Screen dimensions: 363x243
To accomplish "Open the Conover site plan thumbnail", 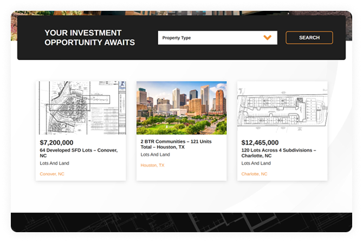I will [81, 108].
